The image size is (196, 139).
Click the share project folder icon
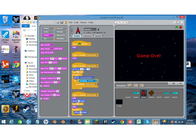65,23
